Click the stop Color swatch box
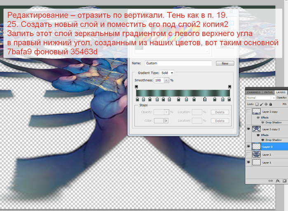 (x=159, y=121)
